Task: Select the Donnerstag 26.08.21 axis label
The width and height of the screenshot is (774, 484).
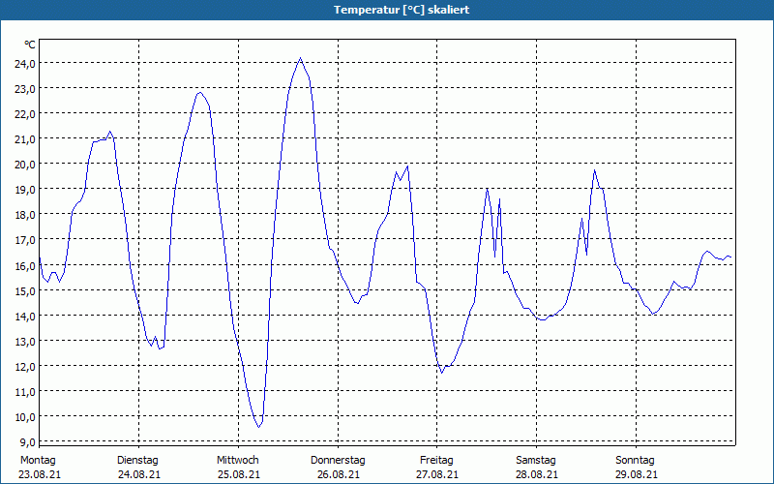Action: [x=338, y=468]
